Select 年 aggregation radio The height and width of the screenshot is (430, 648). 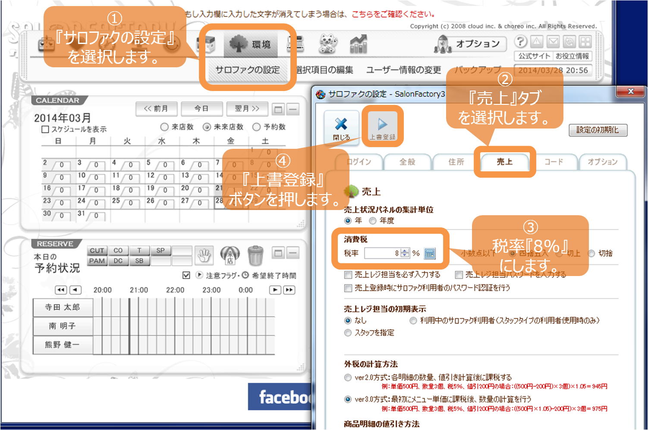click(x=348, y=220)
